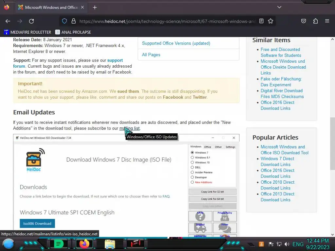The width and height of the screenshot is (335, 251).
Task: Click the Privacy Policy icon button
Action: pyautogui.click(x=225, y=216)
